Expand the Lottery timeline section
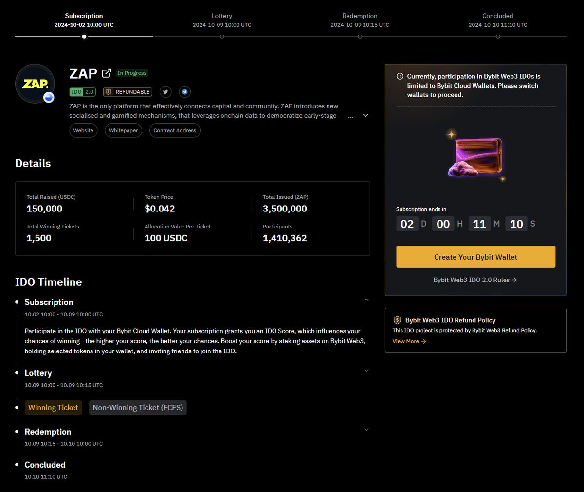 pos(366,371)
